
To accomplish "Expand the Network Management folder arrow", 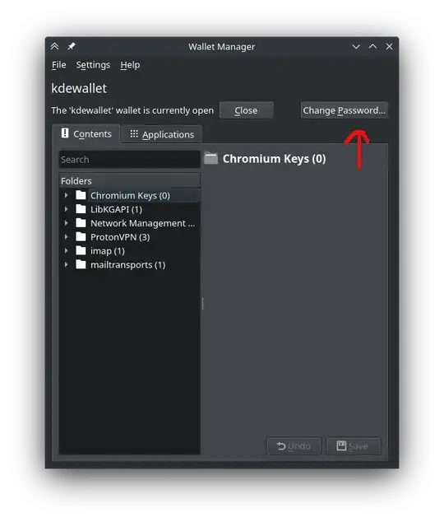I will [66, 223].
